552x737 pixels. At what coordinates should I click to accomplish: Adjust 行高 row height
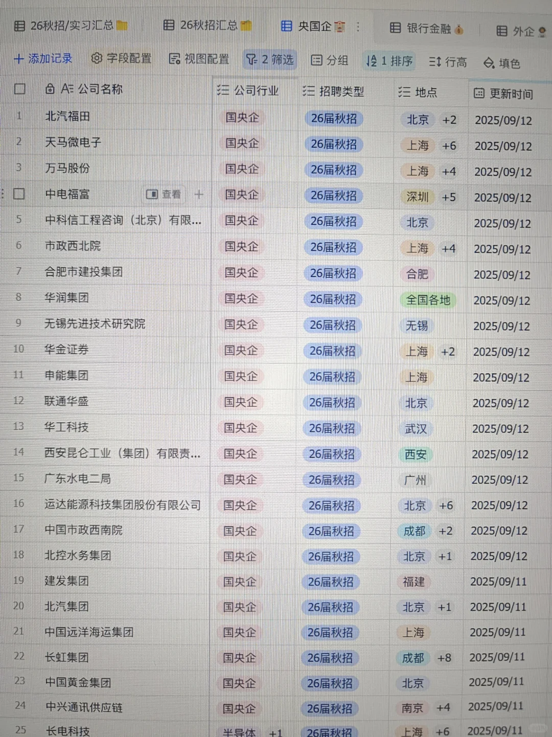pos(448,62)
